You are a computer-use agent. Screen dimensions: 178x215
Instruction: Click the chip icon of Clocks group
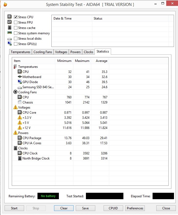coord(16,148)
